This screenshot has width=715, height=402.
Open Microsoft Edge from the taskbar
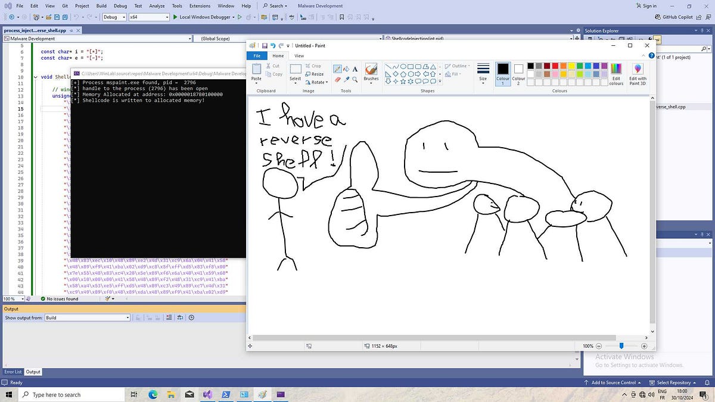pyautogui.click(x=153, y=394)
